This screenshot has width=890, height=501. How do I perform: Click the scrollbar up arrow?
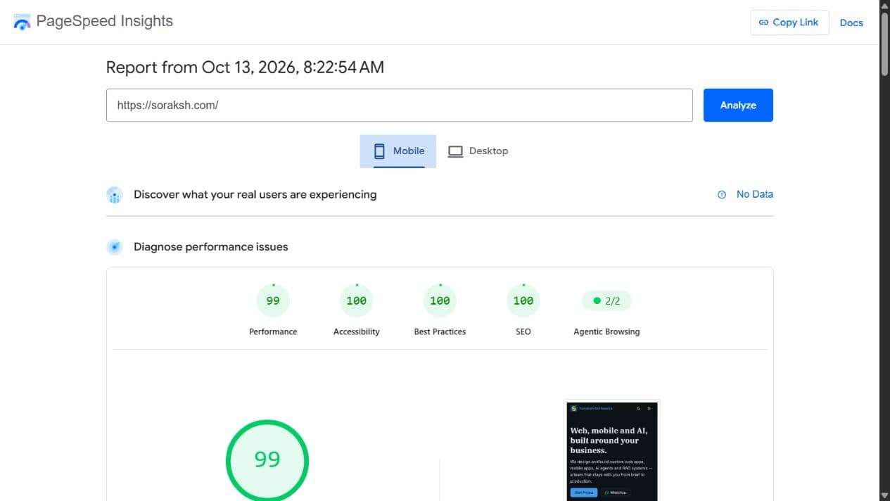884,6
